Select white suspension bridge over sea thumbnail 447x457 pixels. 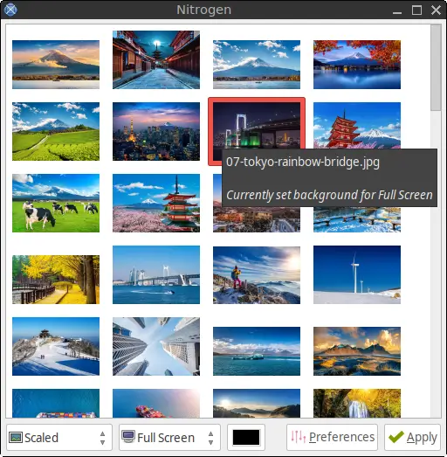tap(156, 275)
